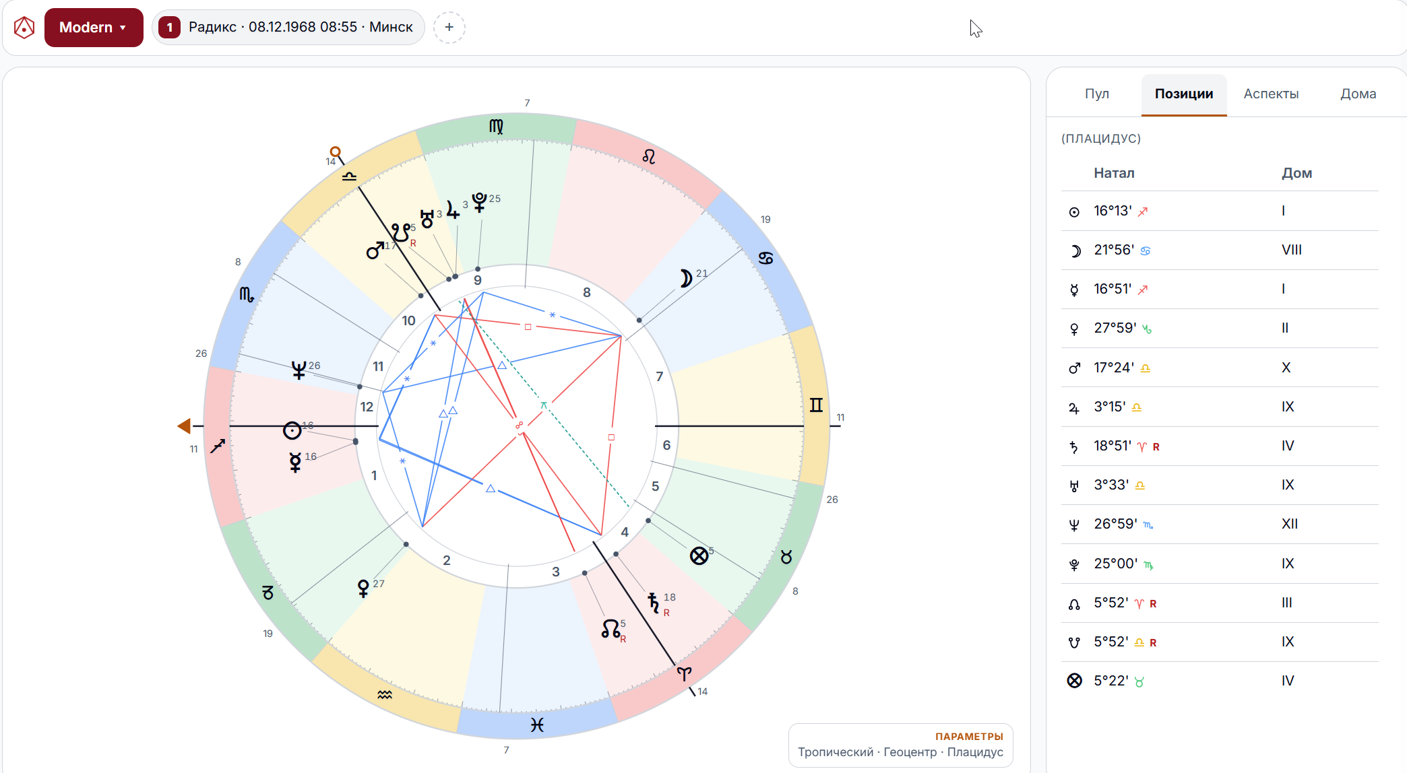This screenshot has width=1407, height=773.
Task: Switch to the Пул tab
Action: (1096, 94)
